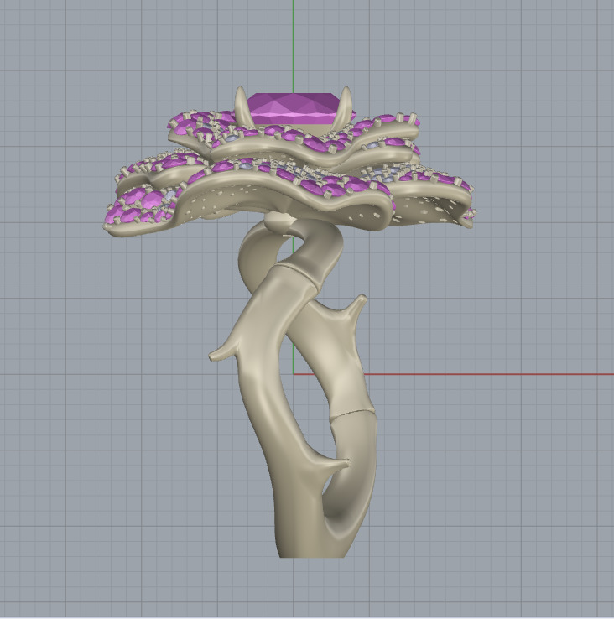This screenshot has width=614, height=619.
Task: Pick the thorn pointing left on the stem
Action: (x=223, y=351)
